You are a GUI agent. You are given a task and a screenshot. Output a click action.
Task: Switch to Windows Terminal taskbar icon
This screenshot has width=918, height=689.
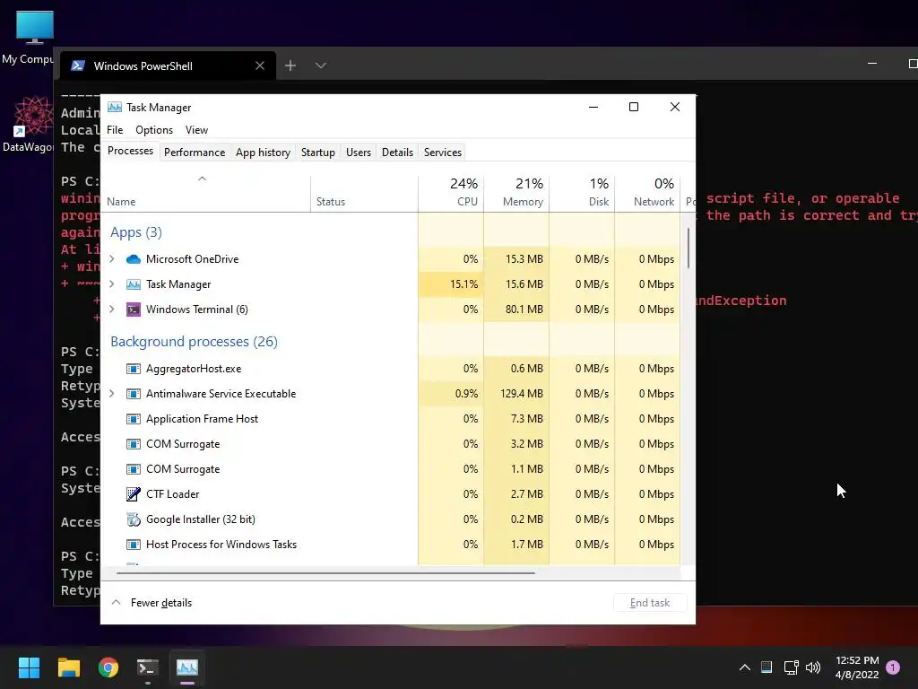(148, 667)
